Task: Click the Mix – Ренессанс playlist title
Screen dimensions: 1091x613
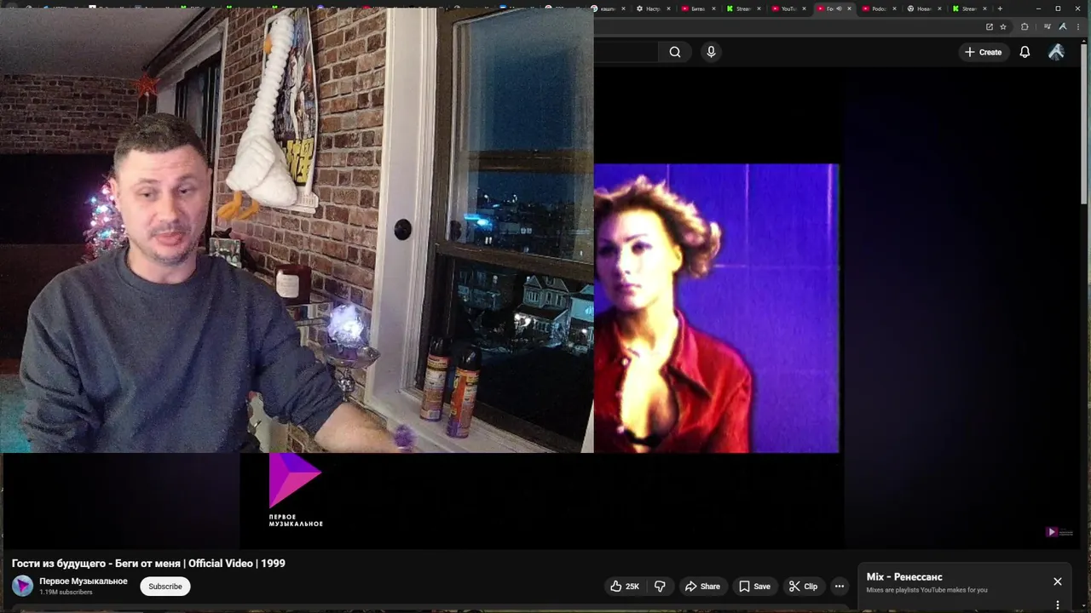Action: [904, 577]
